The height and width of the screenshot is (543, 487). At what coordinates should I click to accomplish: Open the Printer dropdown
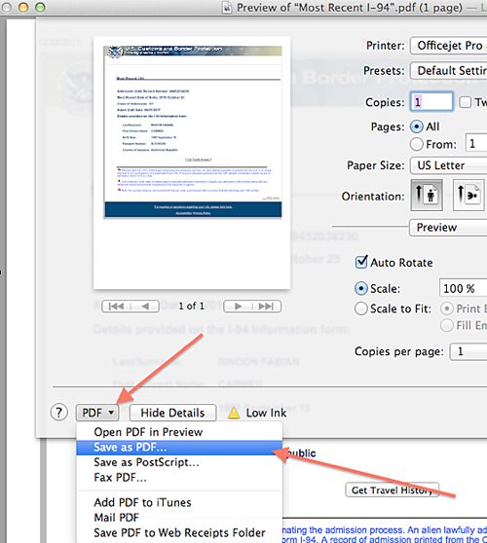tap(448, 46)
